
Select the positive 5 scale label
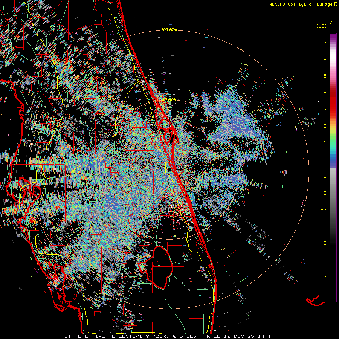coord(325,76)
